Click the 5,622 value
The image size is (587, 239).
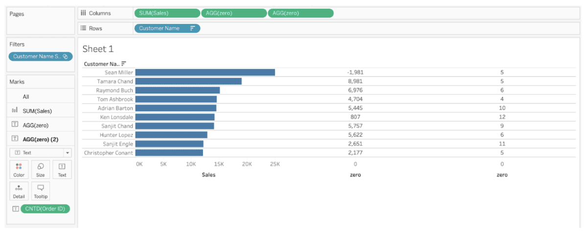tap(355, 135)
